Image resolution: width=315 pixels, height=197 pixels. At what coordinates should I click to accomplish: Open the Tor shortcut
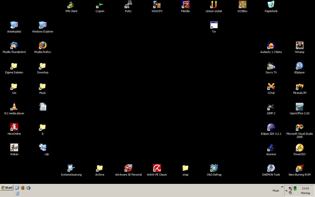coord(214,24)
